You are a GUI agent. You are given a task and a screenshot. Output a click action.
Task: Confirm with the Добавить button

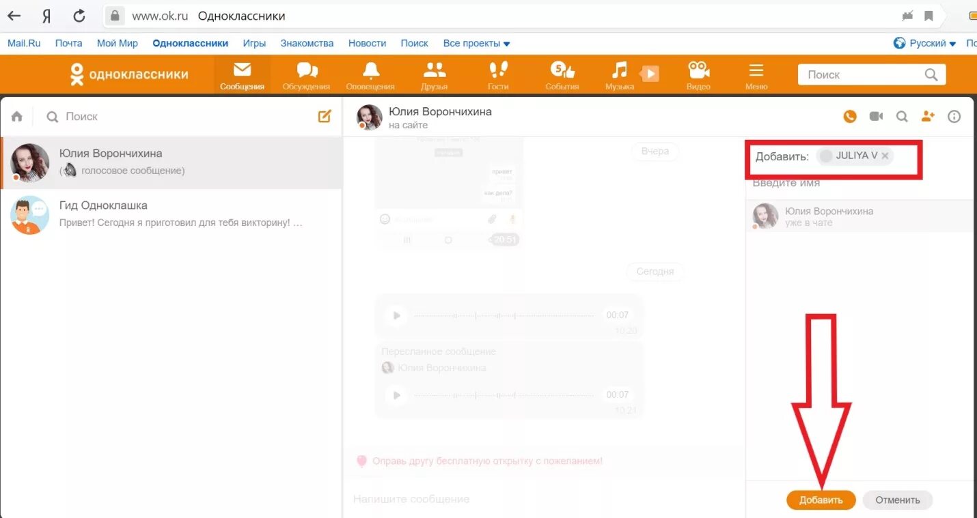point(821,500)
